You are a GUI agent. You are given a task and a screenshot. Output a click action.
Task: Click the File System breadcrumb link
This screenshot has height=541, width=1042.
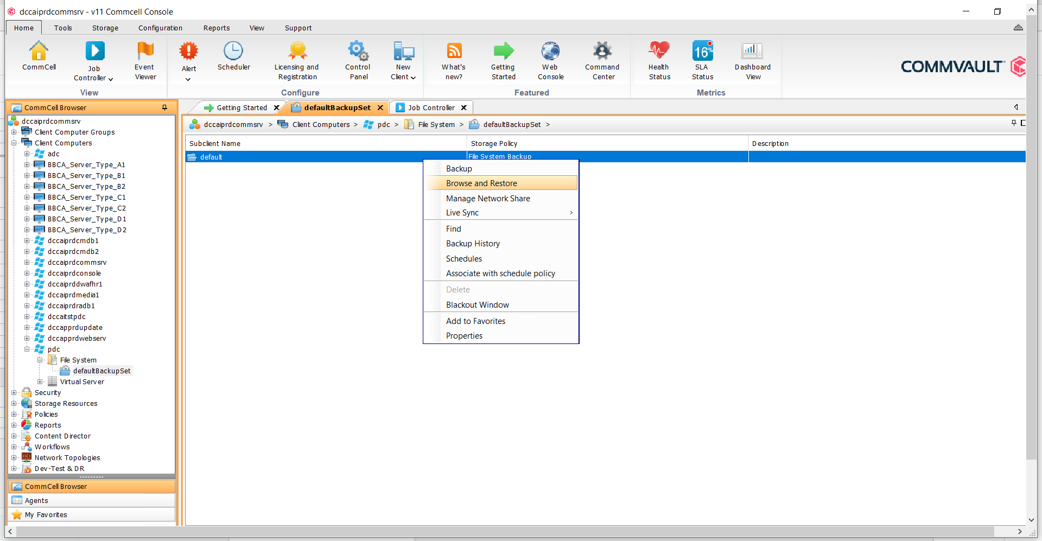coord(436,124)
